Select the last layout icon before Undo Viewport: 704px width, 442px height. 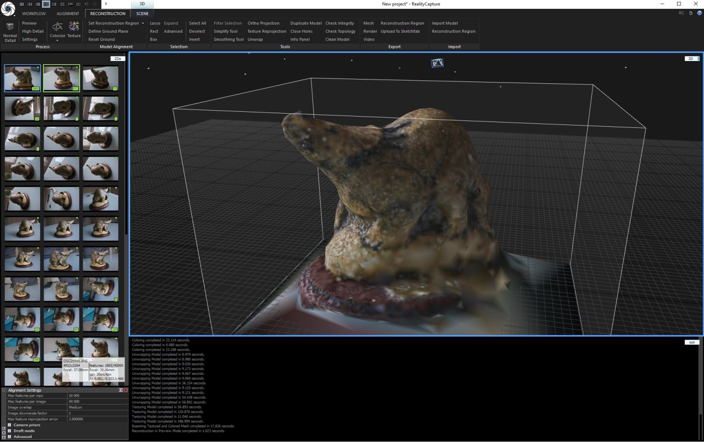[78, 4]
